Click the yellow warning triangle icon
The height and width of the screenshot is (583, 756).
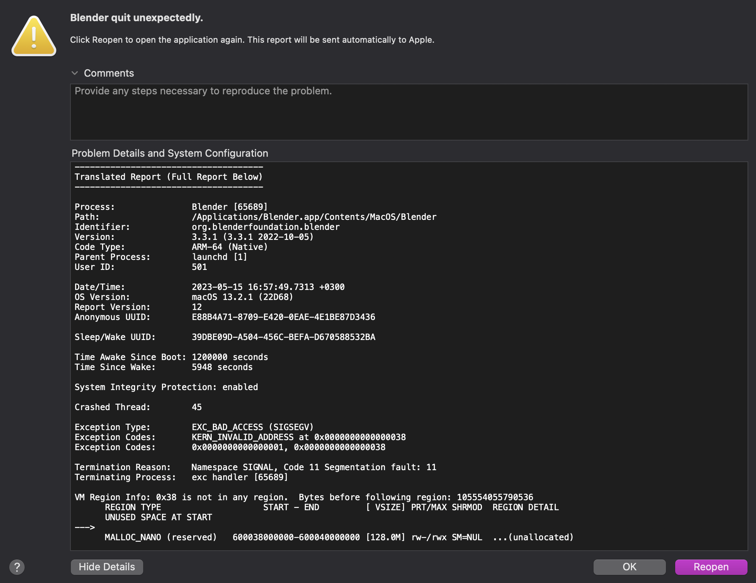point(34,36)
